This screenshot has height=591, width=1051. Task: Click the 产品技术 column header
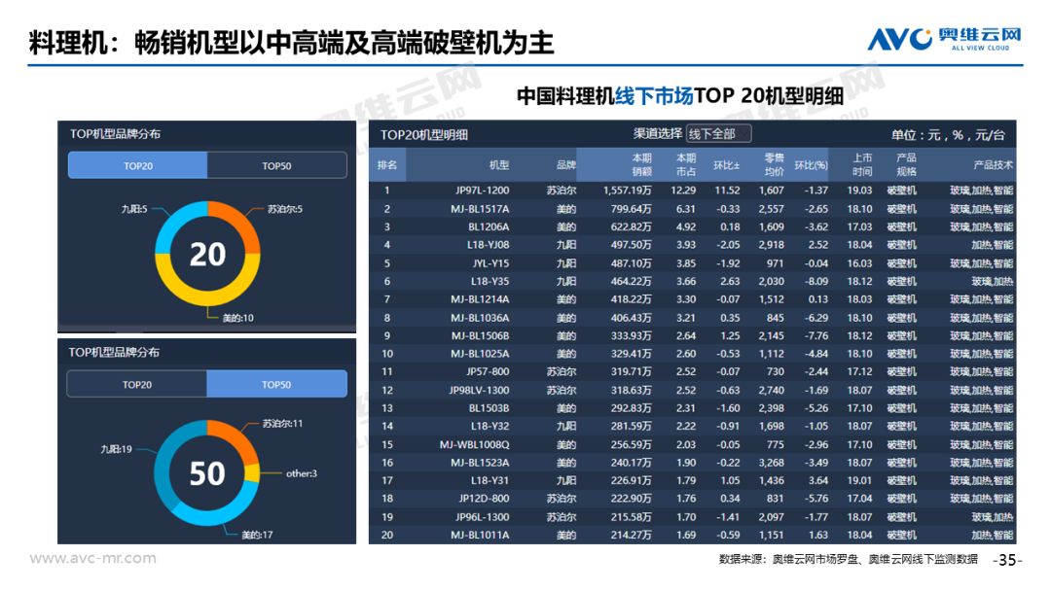pyautogui.click(x=993, y=165)
